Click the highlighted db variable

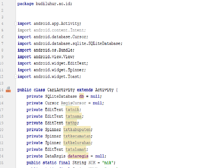pyautogui.click(x=81, y=96)
